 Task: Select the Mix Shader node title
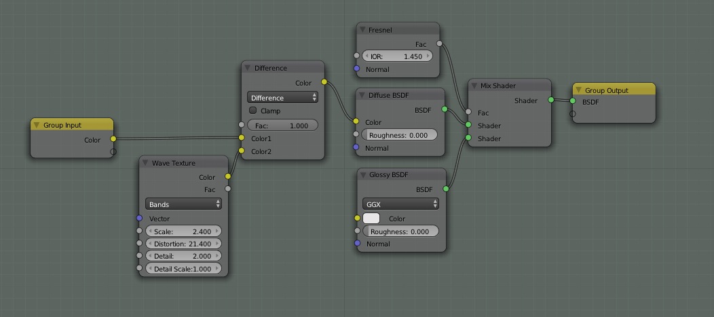coord(498,86)
